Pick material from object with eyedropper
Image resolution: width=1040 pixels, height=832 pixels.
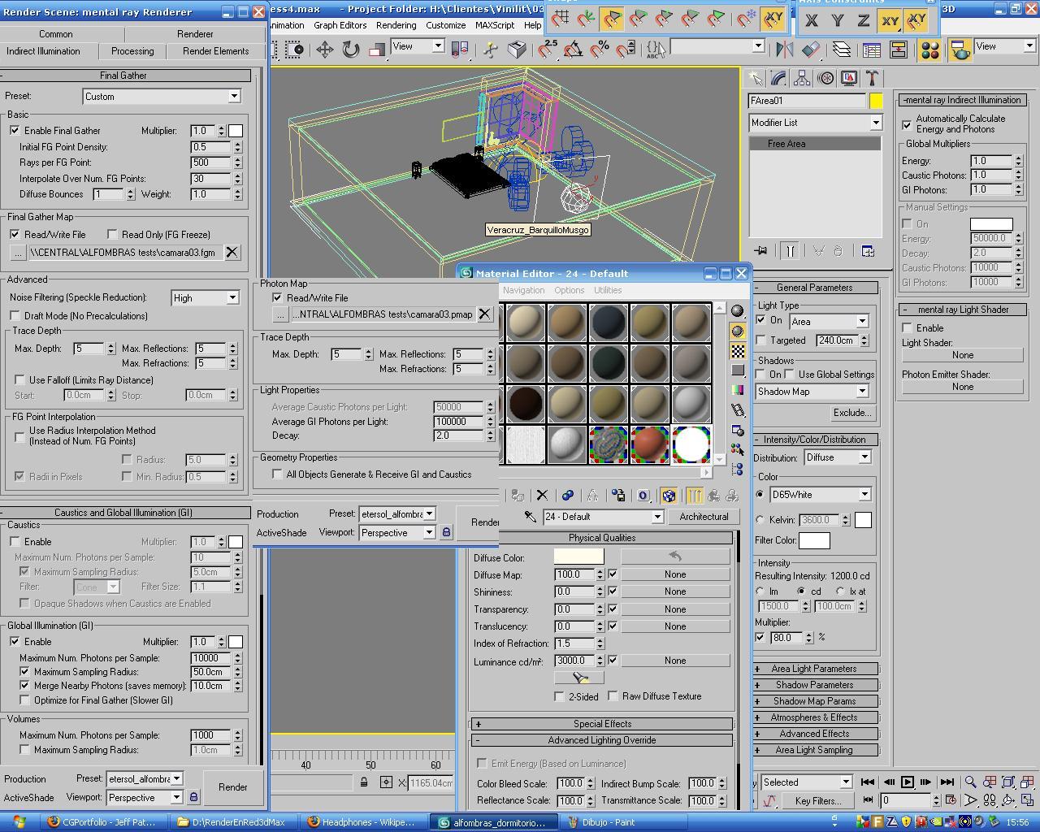click(530, 516)
